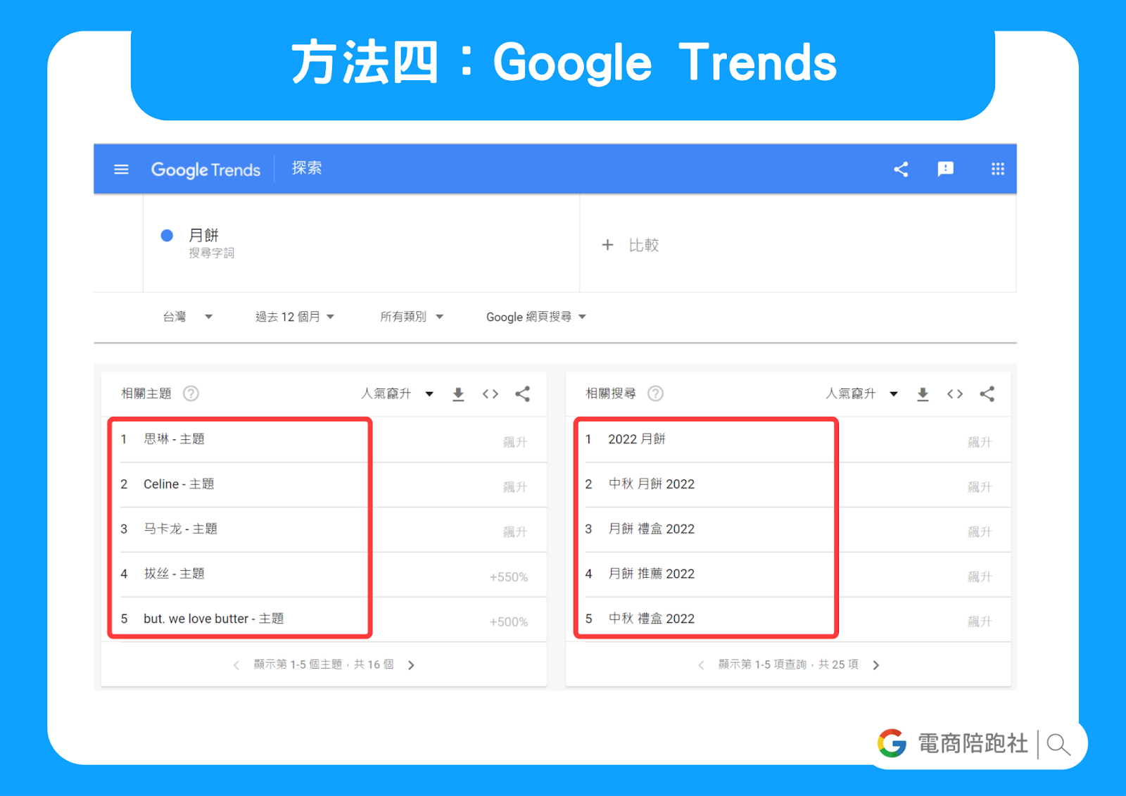Open 人氣竄升 dropdown in 相關搜尋 panel

click(x=861, y=393)
